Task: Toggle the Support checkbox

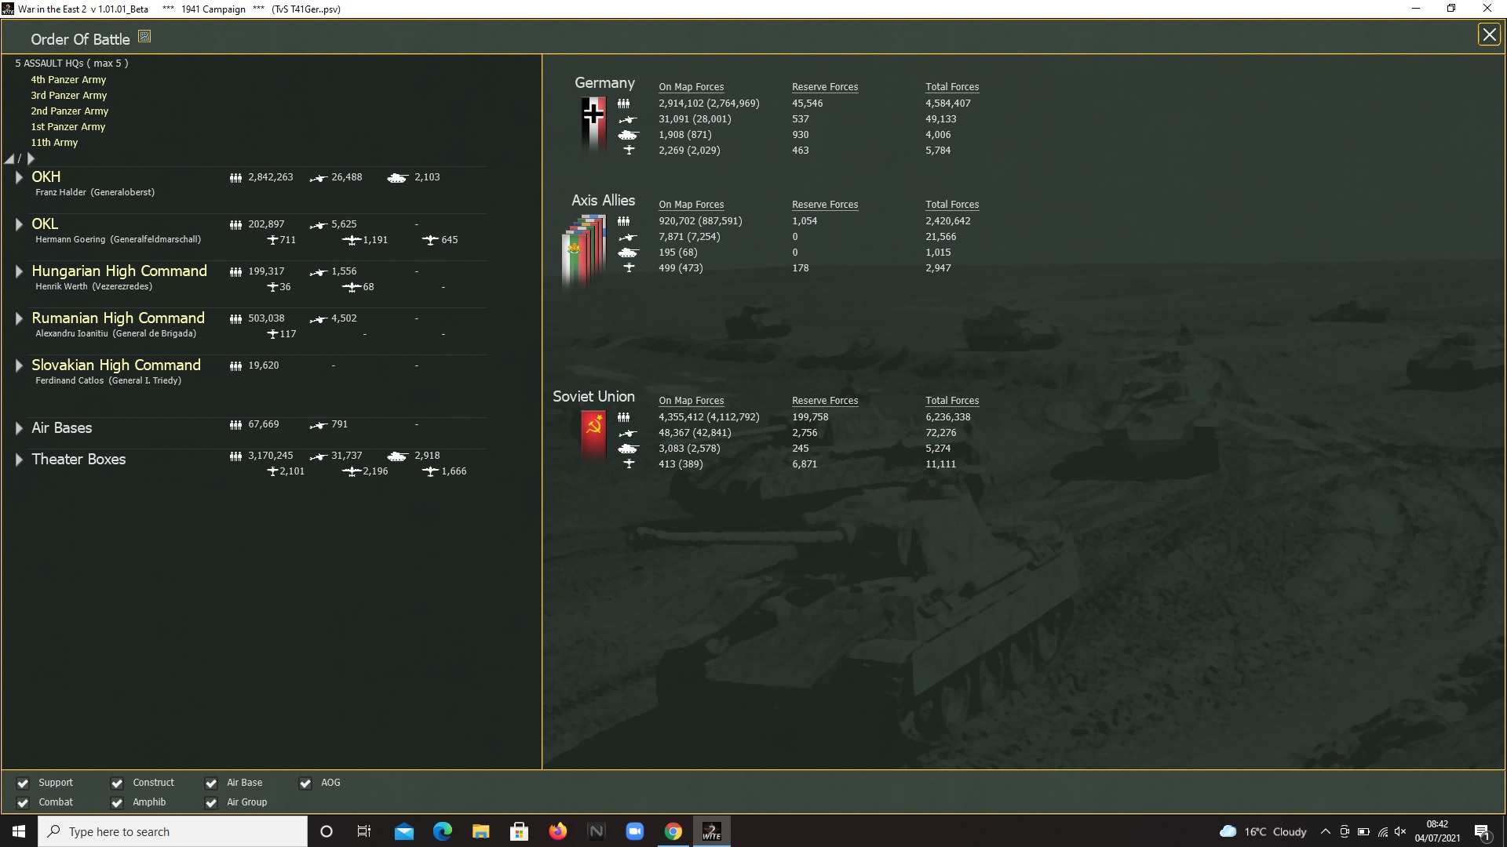Action: coord(23,783)
